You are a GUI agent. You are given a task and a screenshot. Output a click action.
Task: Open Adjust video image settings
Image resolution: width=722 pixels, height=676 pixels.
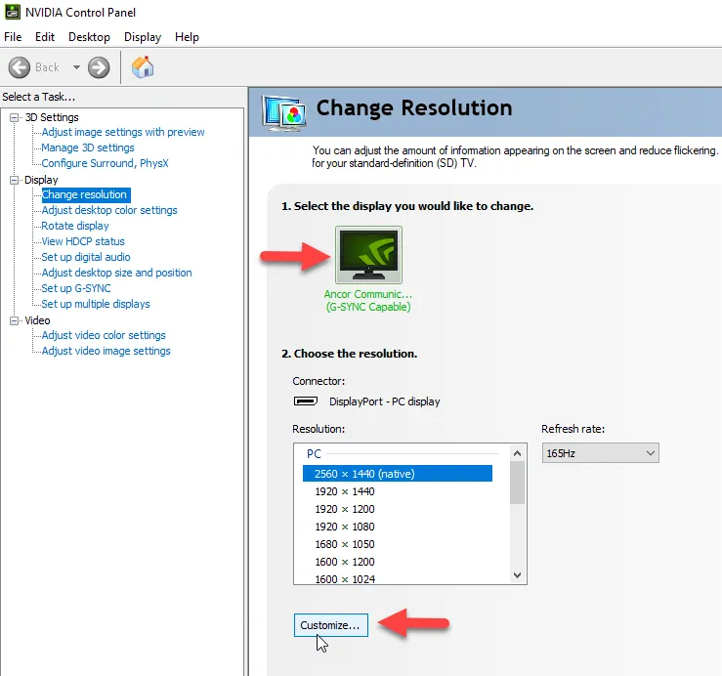(106, 351)
